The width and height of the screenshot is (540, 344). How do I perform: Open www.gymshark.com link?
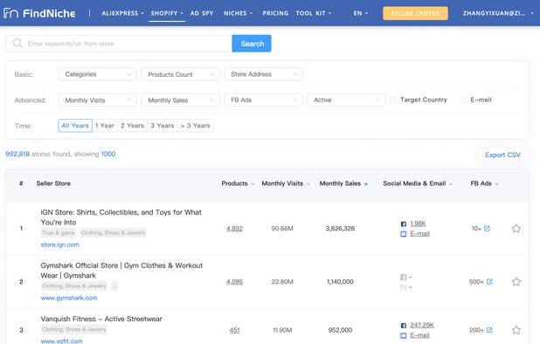69,298
